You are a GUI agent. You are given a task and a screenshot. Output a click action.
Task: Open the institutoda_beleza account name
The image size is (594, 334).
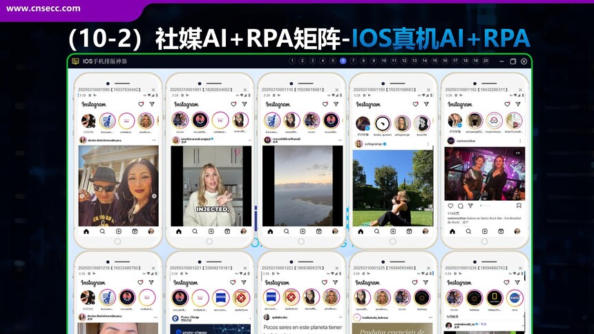[375, 317]
